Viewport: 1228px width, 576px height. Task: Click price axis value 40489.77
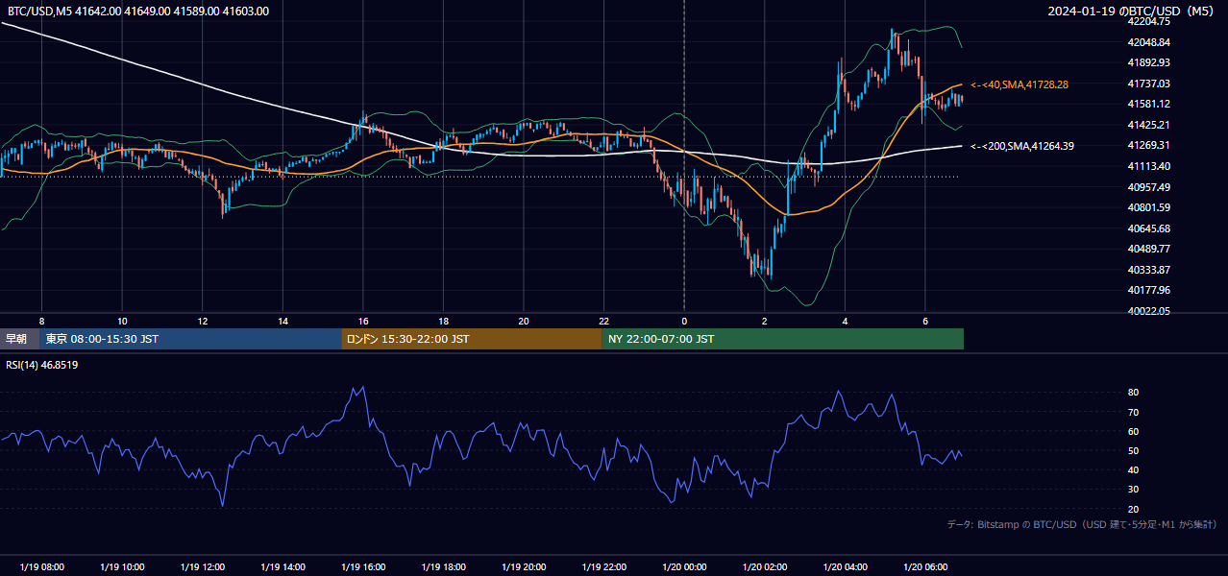tap(1149, 249)
